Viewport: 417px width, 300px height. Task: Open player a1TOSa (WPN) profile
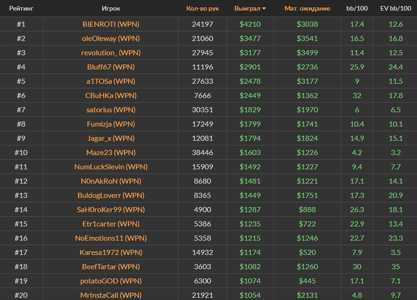coord(111,81)
